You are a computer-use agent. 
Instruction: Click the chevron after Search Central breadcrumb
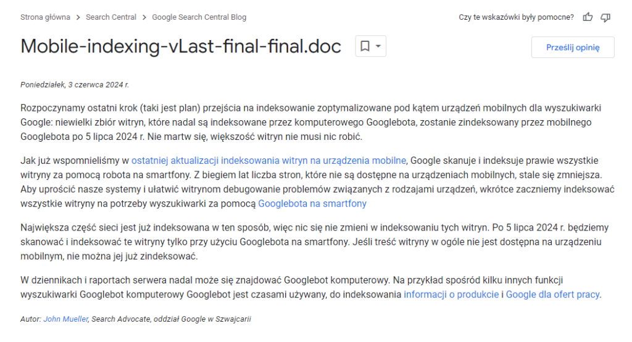(x=144, y=17)
